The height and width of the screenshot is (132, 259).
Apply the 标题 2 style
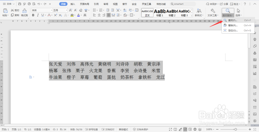point(172,13)
